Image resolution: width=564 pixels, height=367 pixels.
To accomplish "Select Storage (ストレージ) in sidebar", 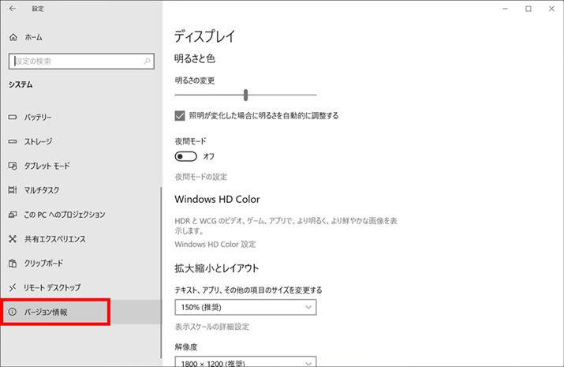I will click(x=38, y=141).
